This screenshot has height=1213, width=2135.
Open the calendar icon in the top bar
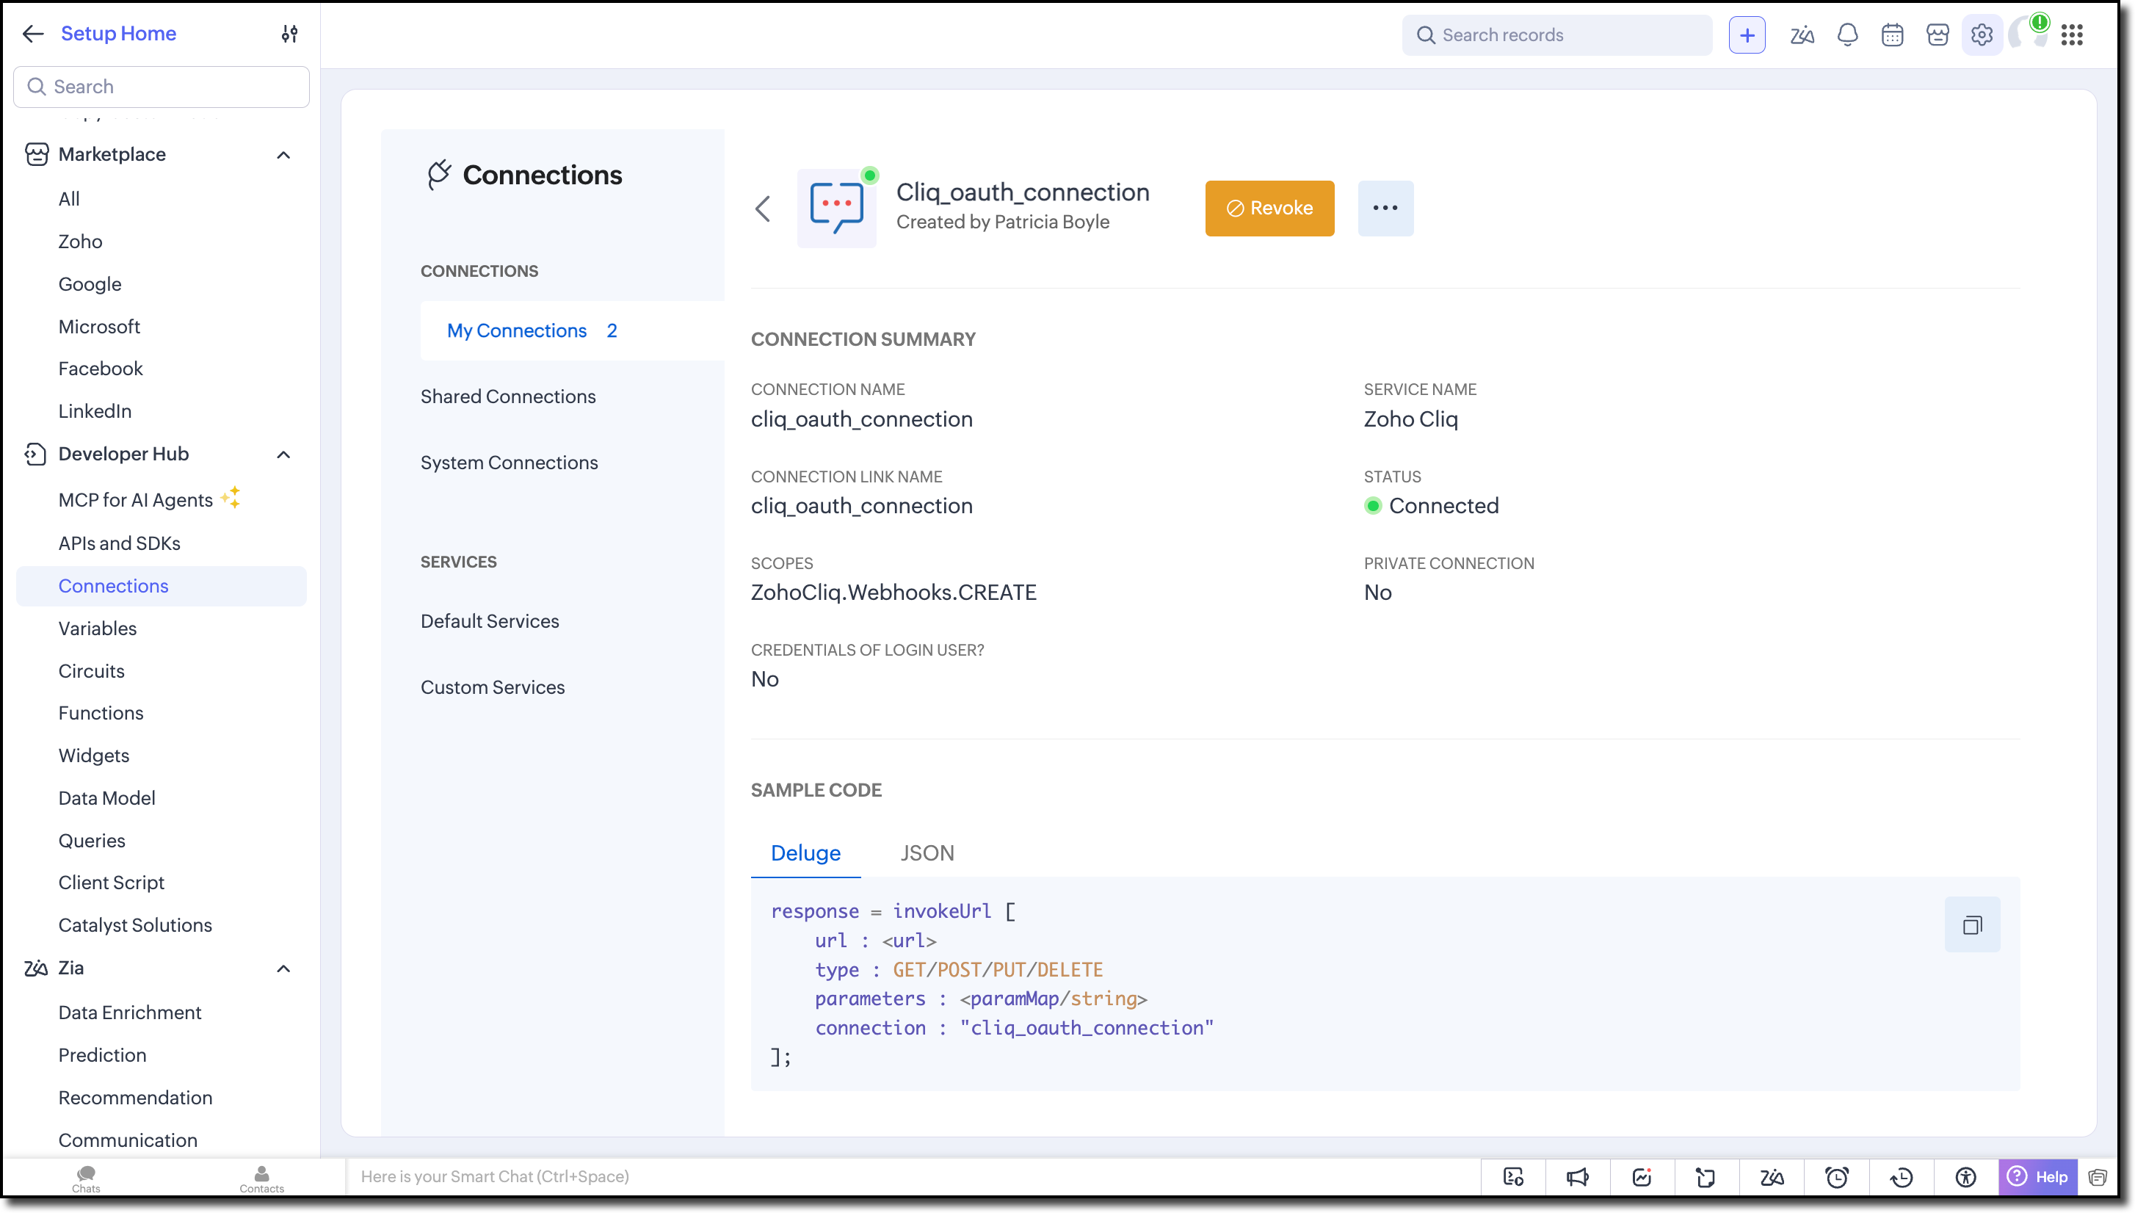click(x=1893, y=35)
